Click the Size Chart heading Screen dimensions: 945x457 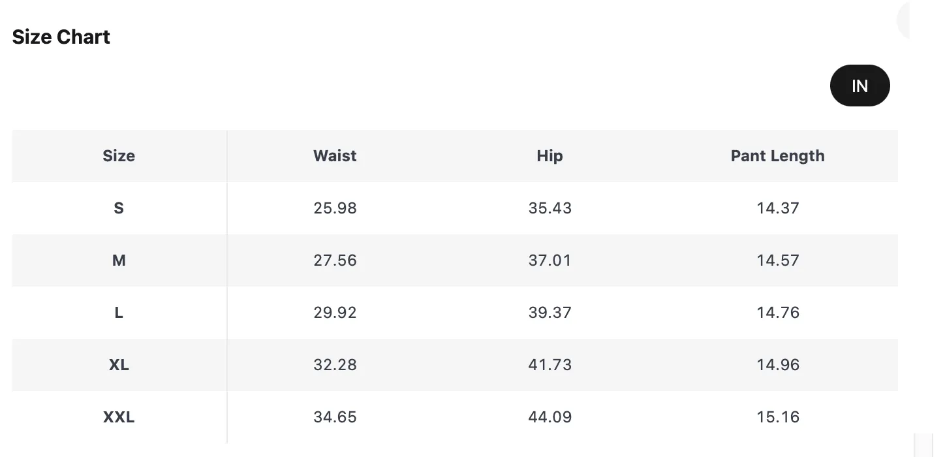point(61,37)
